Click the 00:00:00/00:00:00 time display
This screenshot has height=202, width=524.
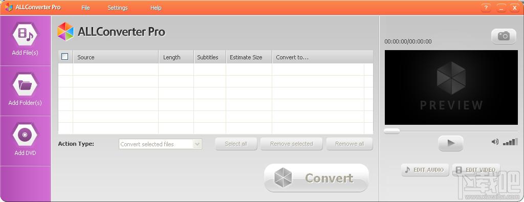tap(408, 42)
